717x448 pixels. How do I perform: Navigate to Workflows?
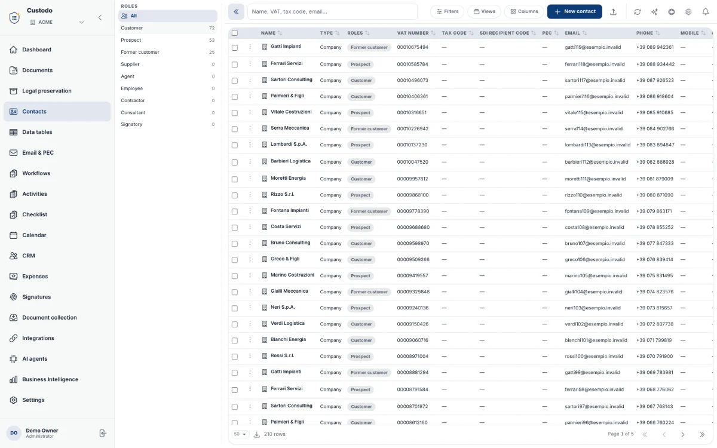click(57, 173)
